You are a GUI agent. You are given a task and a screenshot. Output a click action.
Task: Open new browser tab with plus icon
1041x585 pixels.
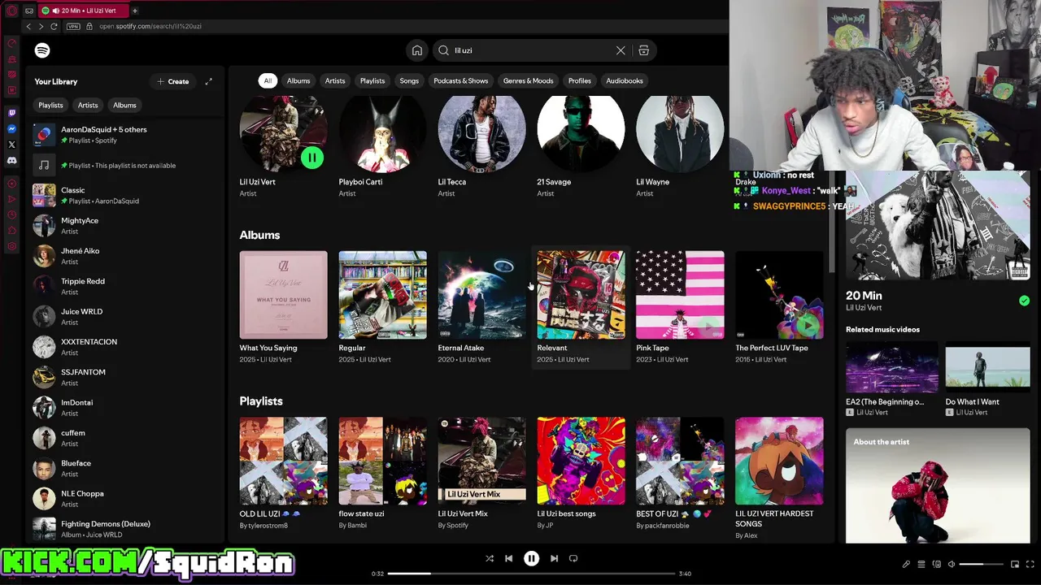tap(135, 11)
